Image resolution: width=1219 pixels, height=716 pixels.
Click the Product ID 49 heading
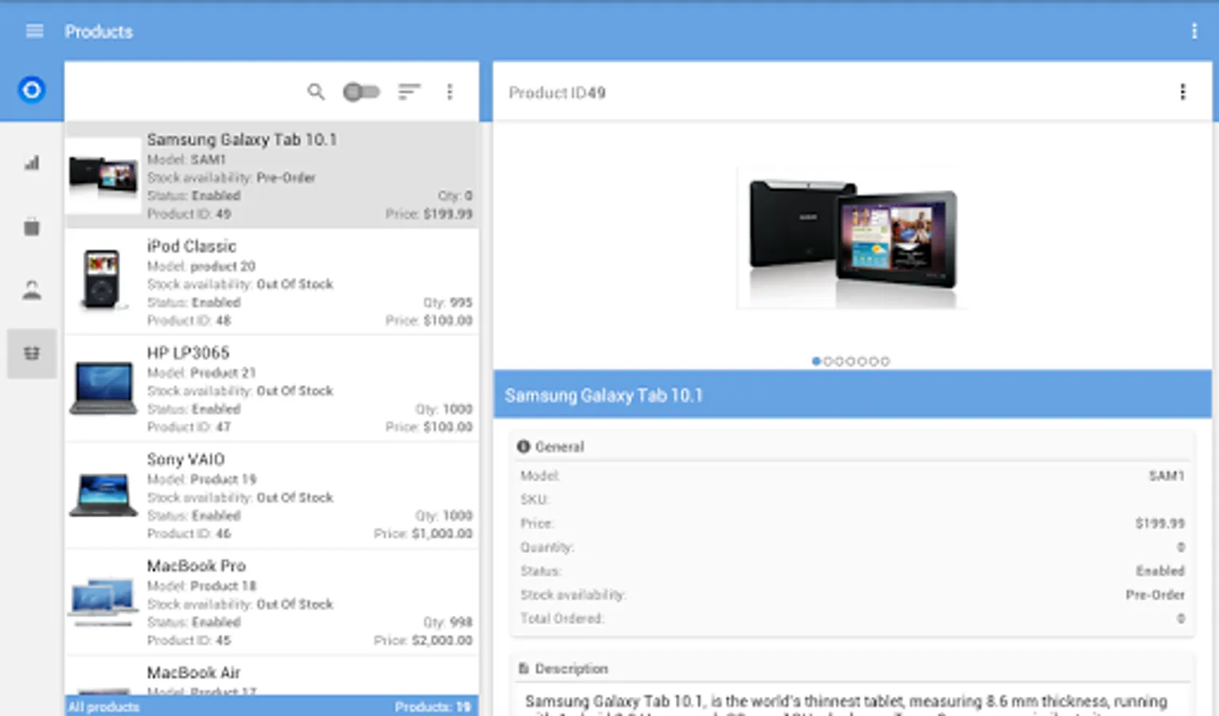click(x=557, y=92)
